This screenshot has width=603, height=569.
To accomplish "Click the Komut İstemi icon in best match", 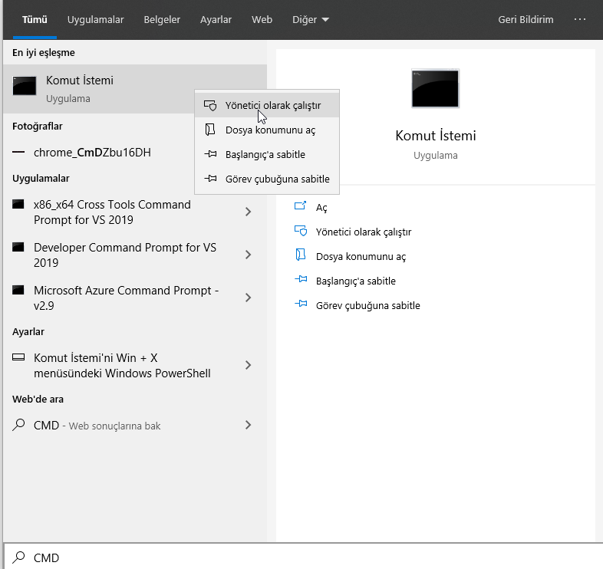I will [25, 85].
